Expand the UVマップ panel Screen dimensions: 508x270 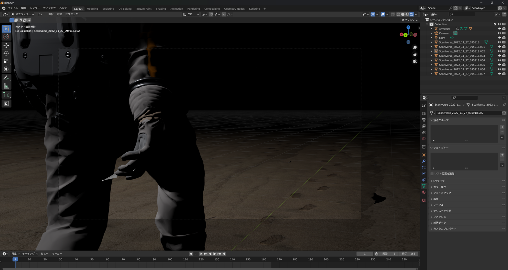(x=439, y=181)
